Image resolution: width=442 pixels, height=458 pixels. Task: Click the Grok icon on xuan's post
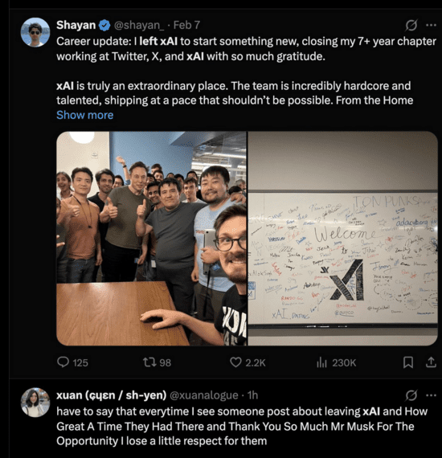[x=411, y=395]
